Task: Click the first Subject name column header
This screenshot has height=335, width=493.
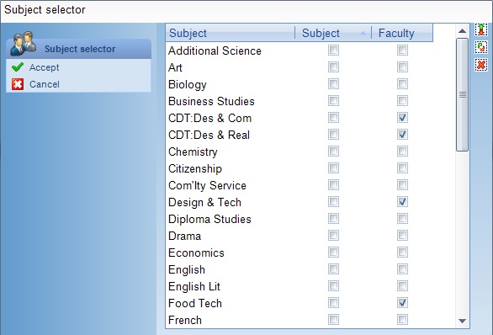Action: 231,33
